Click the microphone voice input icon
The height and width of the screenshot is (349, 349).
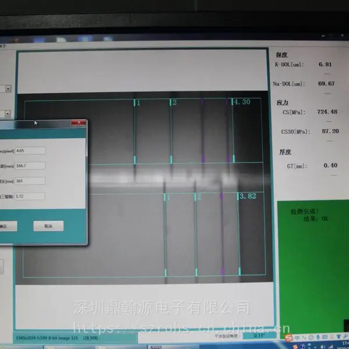(318, 337)
